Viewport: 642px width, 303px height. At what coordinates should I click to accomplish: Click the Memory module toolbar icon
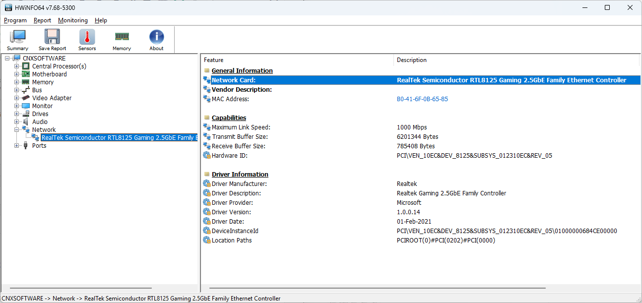click(122, 36)
